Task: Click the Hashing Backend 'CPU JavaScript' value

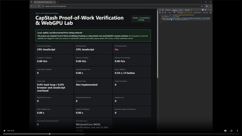Action: (85, 50)
